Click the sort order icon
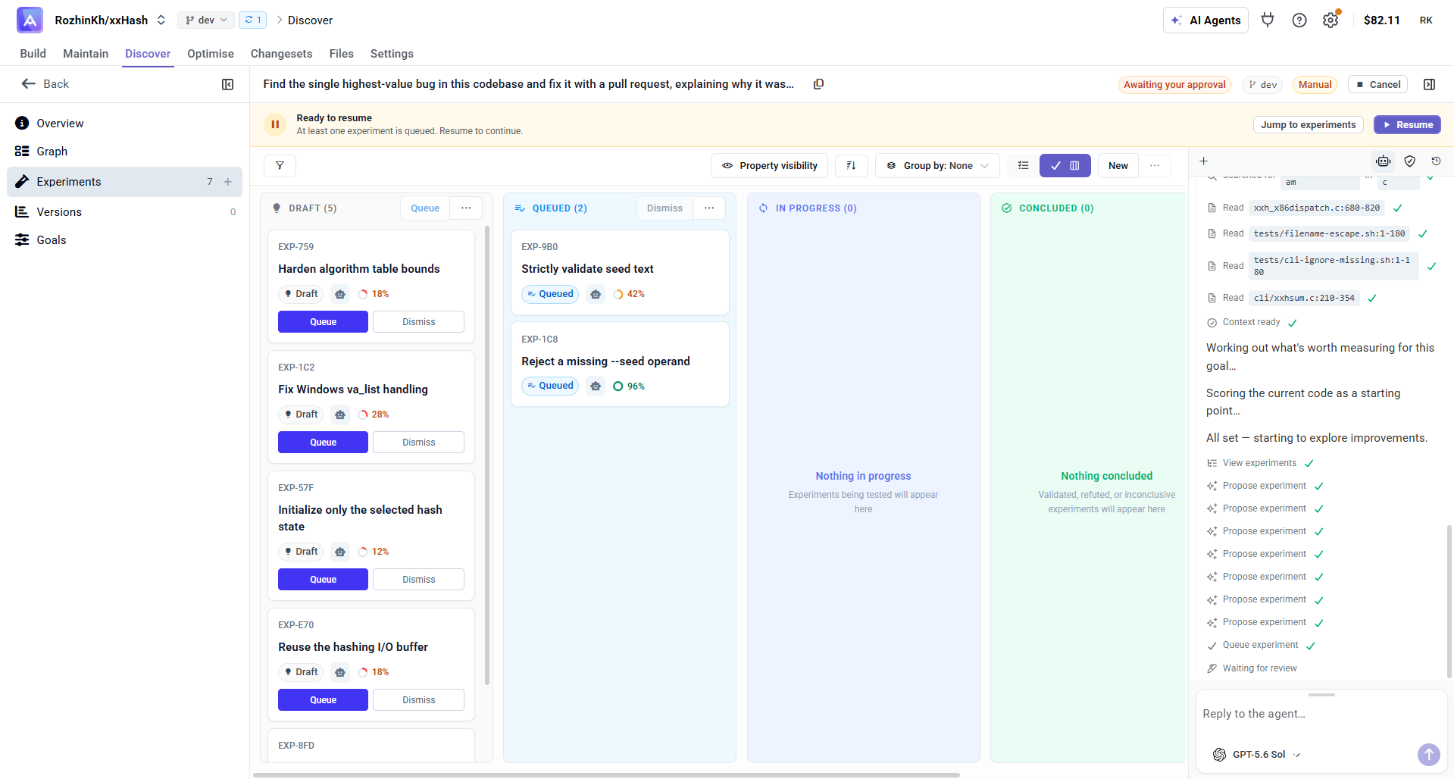 [x=851, y=165]
